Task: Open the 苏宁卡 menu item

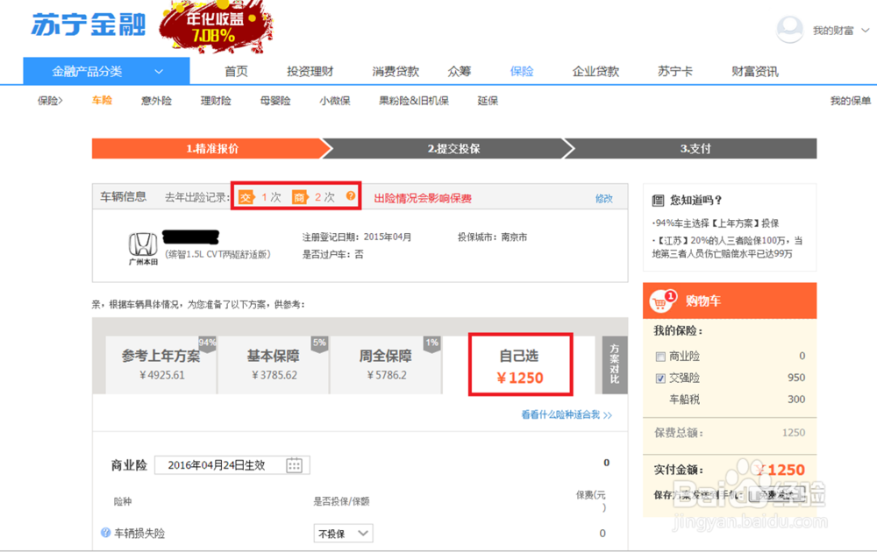Action: click(675, 72)
